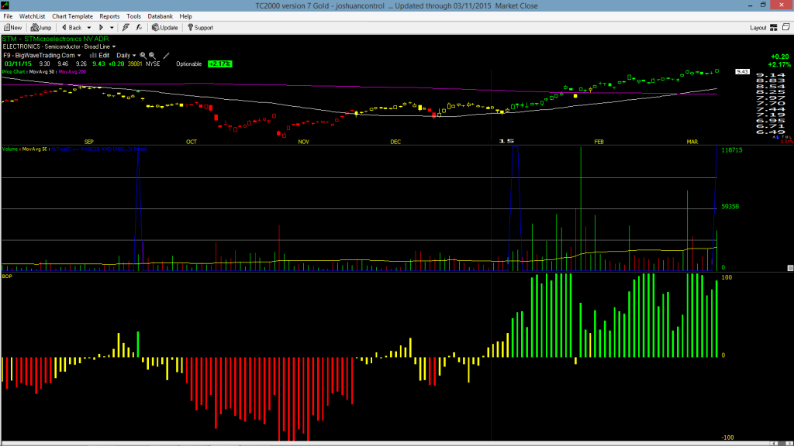Open the Reports menu
Viewport: 794px width, 446px height.
tap(109, 16)
